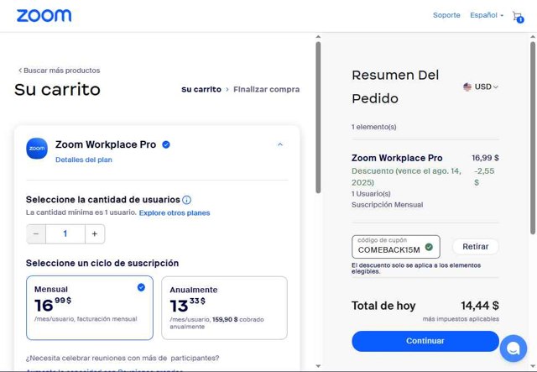Remove coupon with Retirar button
This screenshot has width=537, height=372.
475,247
